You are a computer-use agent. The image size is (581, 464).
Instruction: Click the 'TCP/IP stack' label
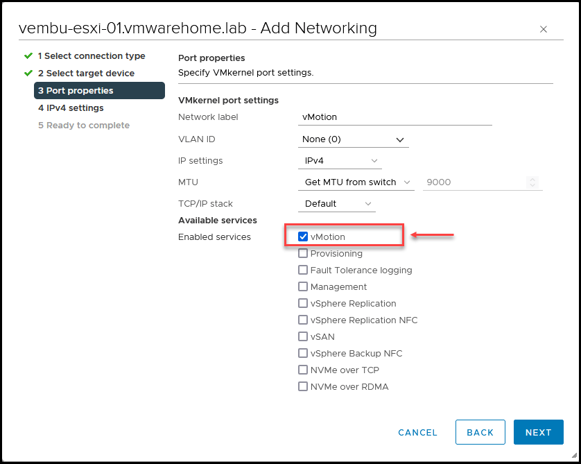tap(205, 204)
